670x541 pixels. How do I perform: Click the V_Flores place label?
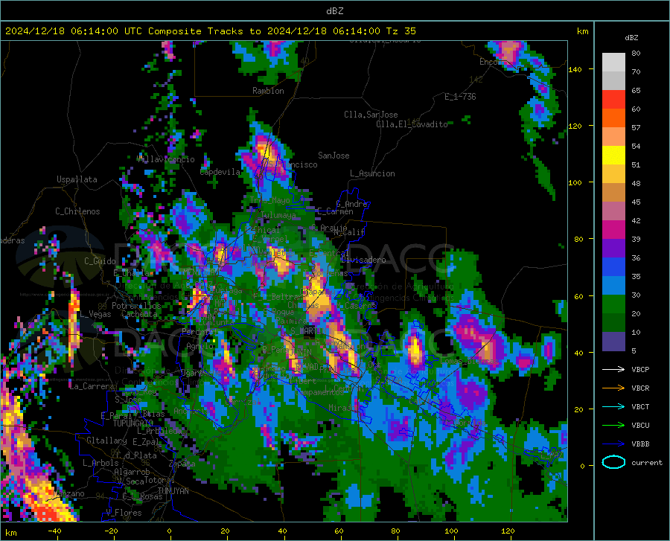[x=124, y=513]
